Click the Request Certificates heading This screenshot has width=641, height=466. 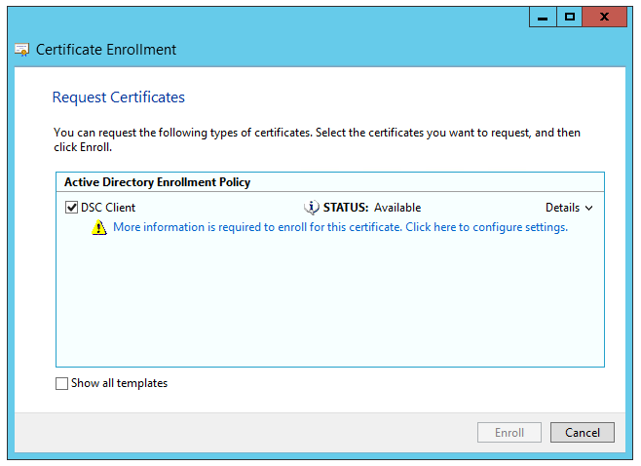click(x=118, y=97)
